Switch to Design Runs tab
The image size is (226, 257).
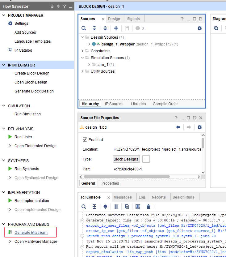[x=183, y=197]
